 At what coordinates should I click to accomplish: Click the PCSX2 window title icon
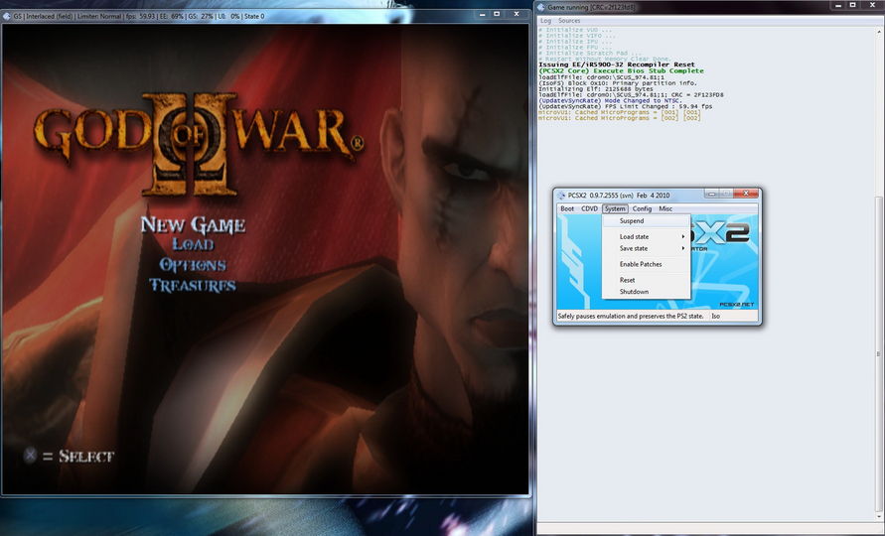560,196
